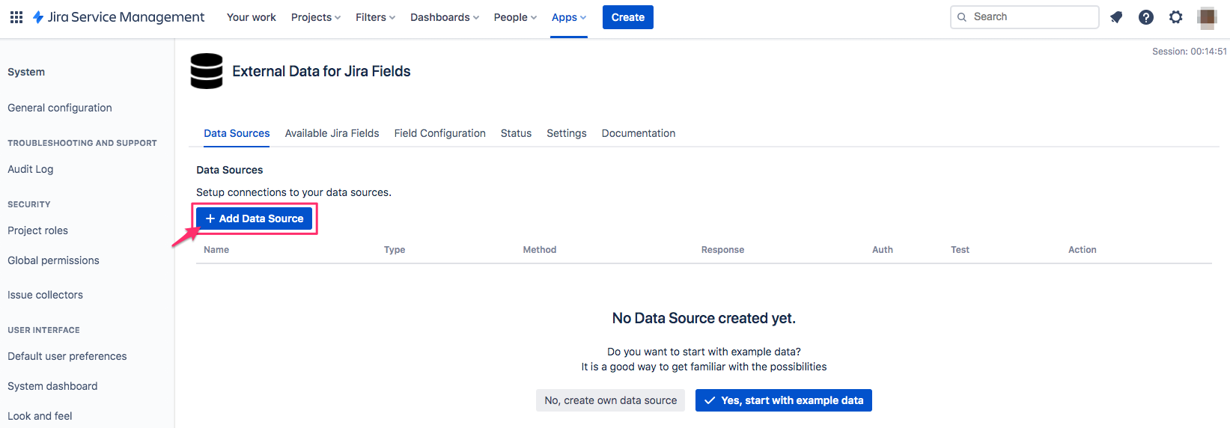This screenshot has width=1230, height=428.
Task: Click the Add Data Source button
Action: click(255, 218)
